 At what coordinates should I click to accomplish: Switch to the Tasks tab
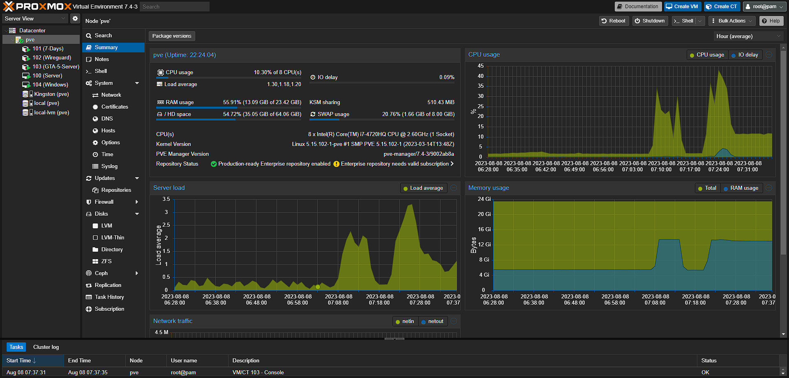[x=16, y=347]
